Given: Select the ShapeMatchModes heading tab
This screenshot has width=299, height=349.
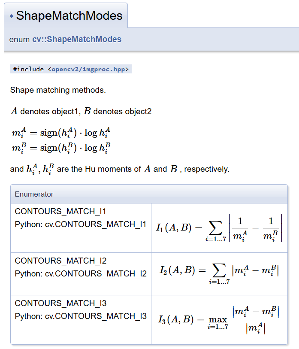Looking at the screenshot, I should tap(69, 16).
